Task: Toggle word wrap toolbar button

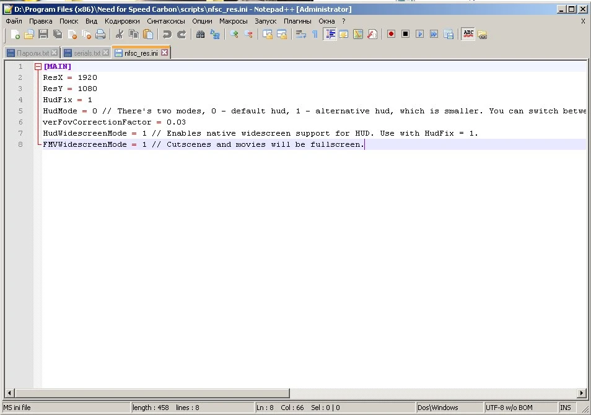Action: point(301,34)
